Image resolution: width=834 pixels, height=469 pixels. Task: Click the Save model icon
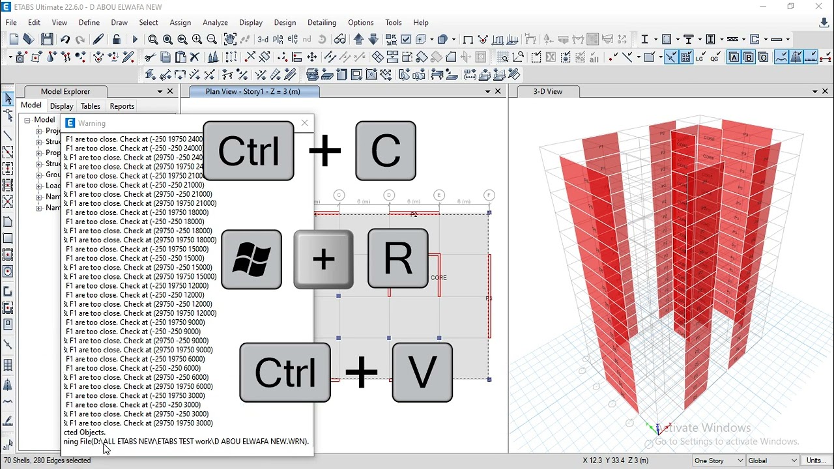point(47,40)
